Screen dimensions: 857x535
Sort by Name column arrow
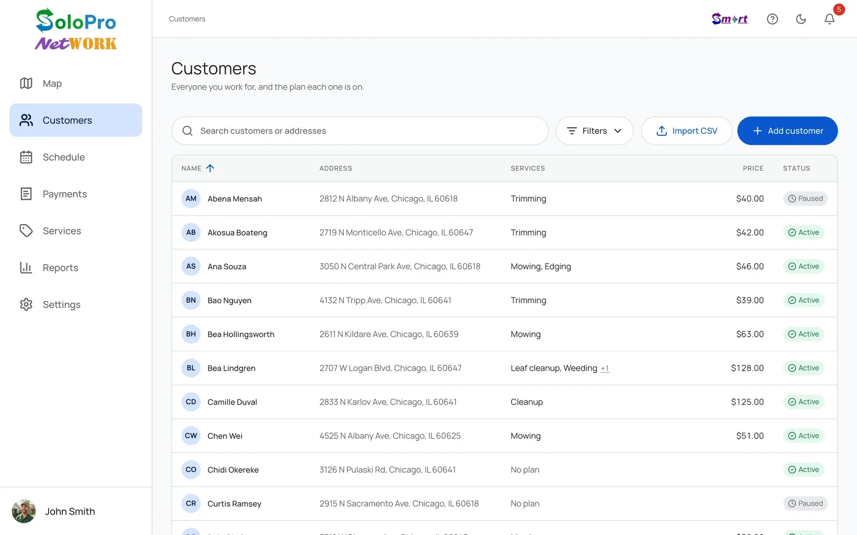click(x=210, y=168)
